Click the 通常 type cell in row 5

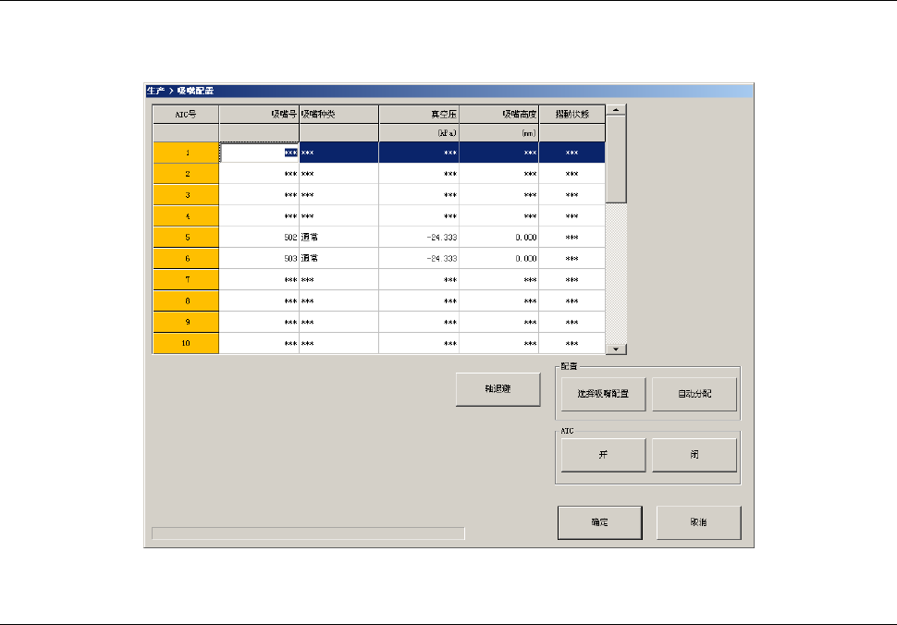tap(338, 238)
